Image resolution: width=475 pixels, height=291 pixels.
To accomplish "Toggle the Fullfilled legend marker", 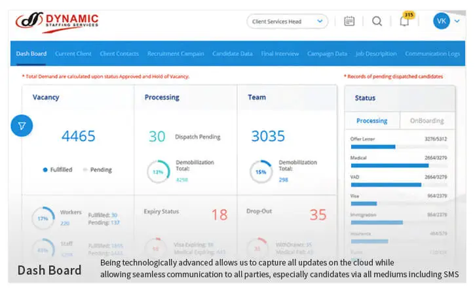I will coord(45,169).
